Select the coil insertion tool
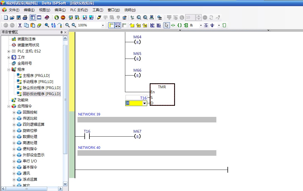The width and height of the screenshot is (303, 191). click(x=179, y=25)
